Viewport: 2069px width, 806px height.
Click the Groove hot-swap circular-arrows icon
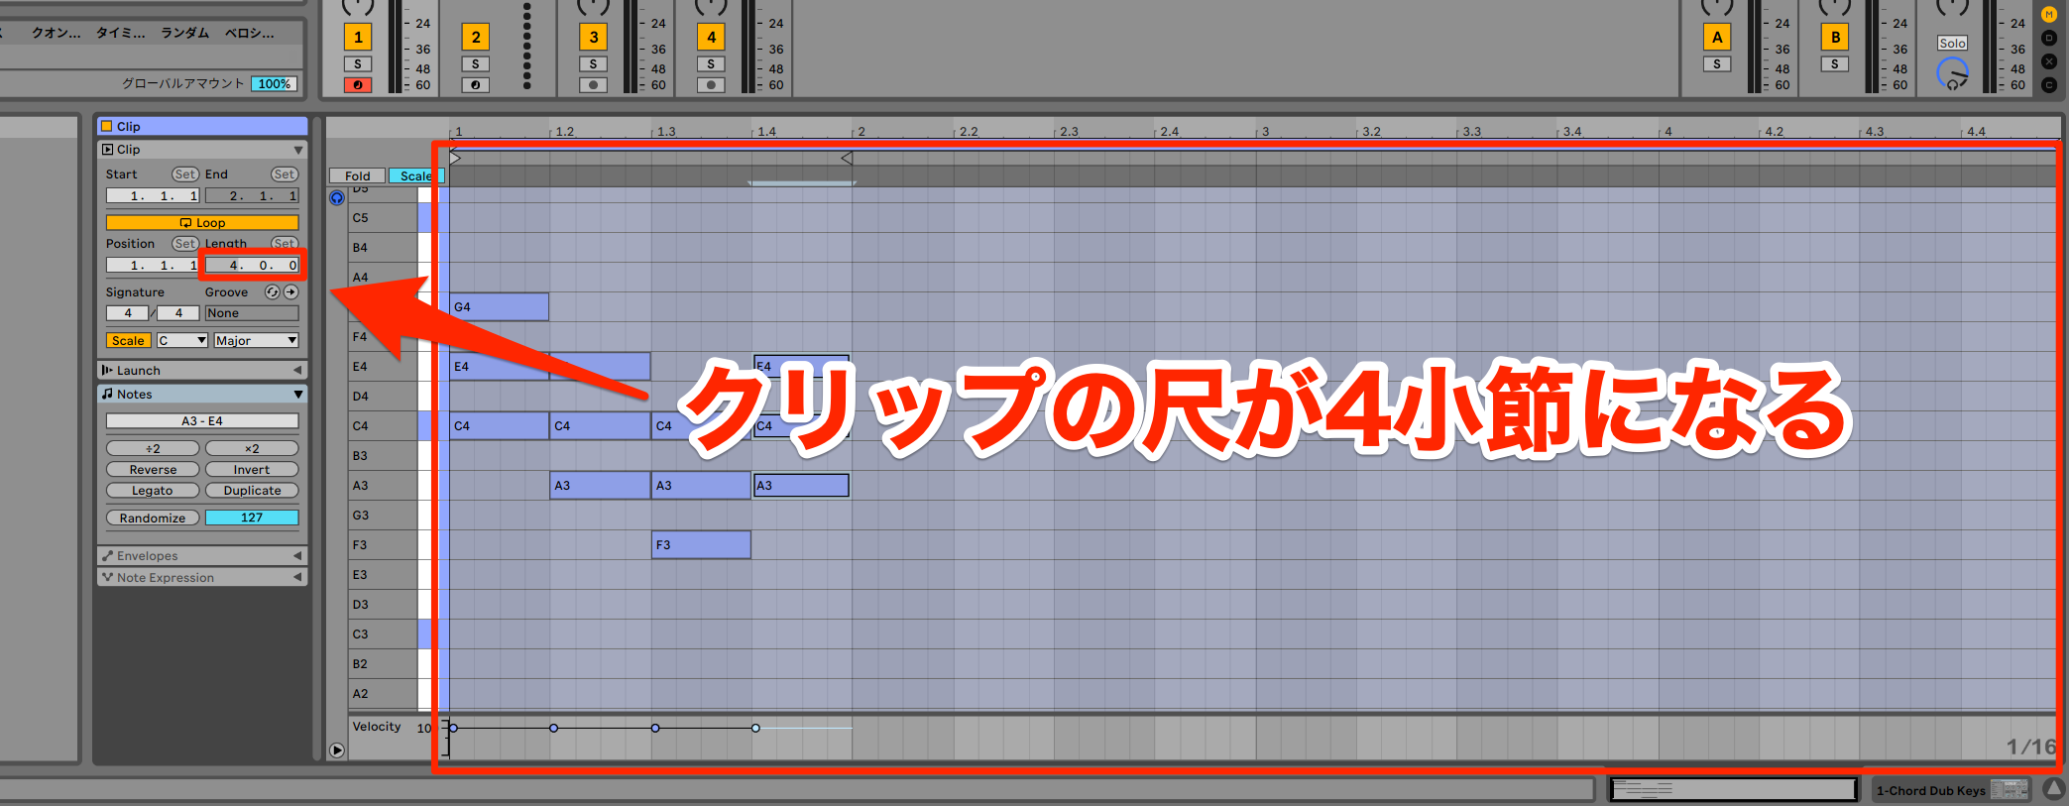273,292
